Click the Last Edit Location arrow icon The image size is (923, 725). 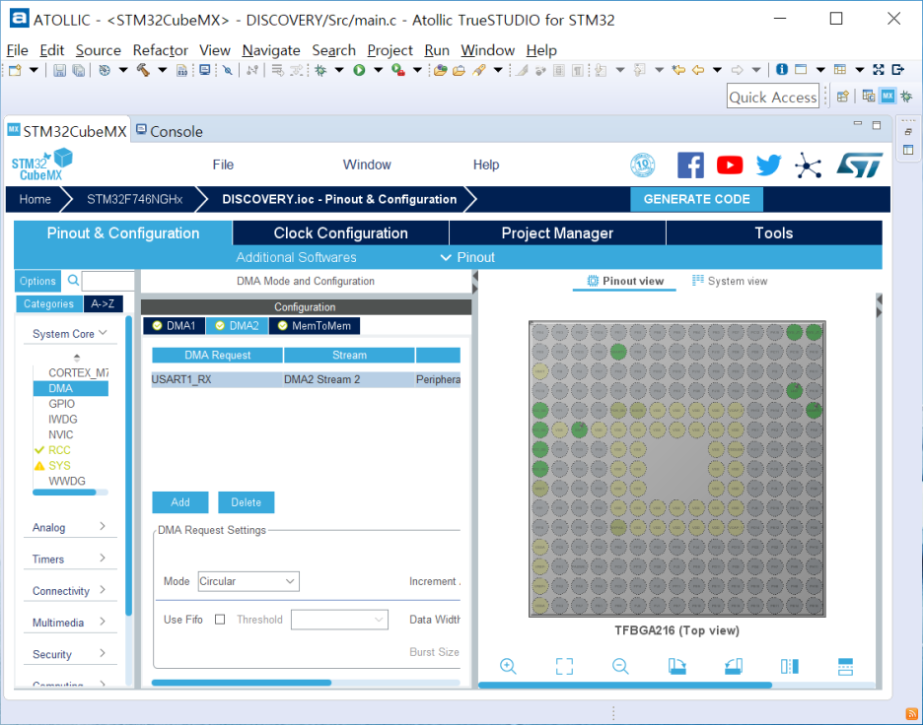(x=678, y=70)
